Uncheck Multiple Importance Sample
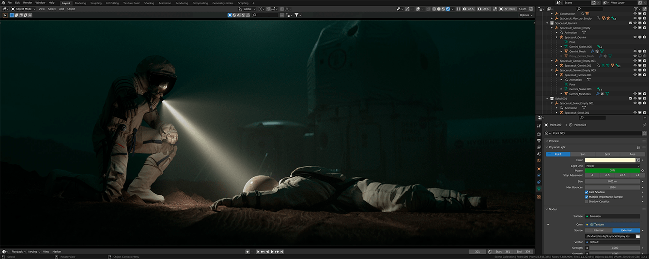The height and width of the screenshot is (259, 649). coord(587,197)
